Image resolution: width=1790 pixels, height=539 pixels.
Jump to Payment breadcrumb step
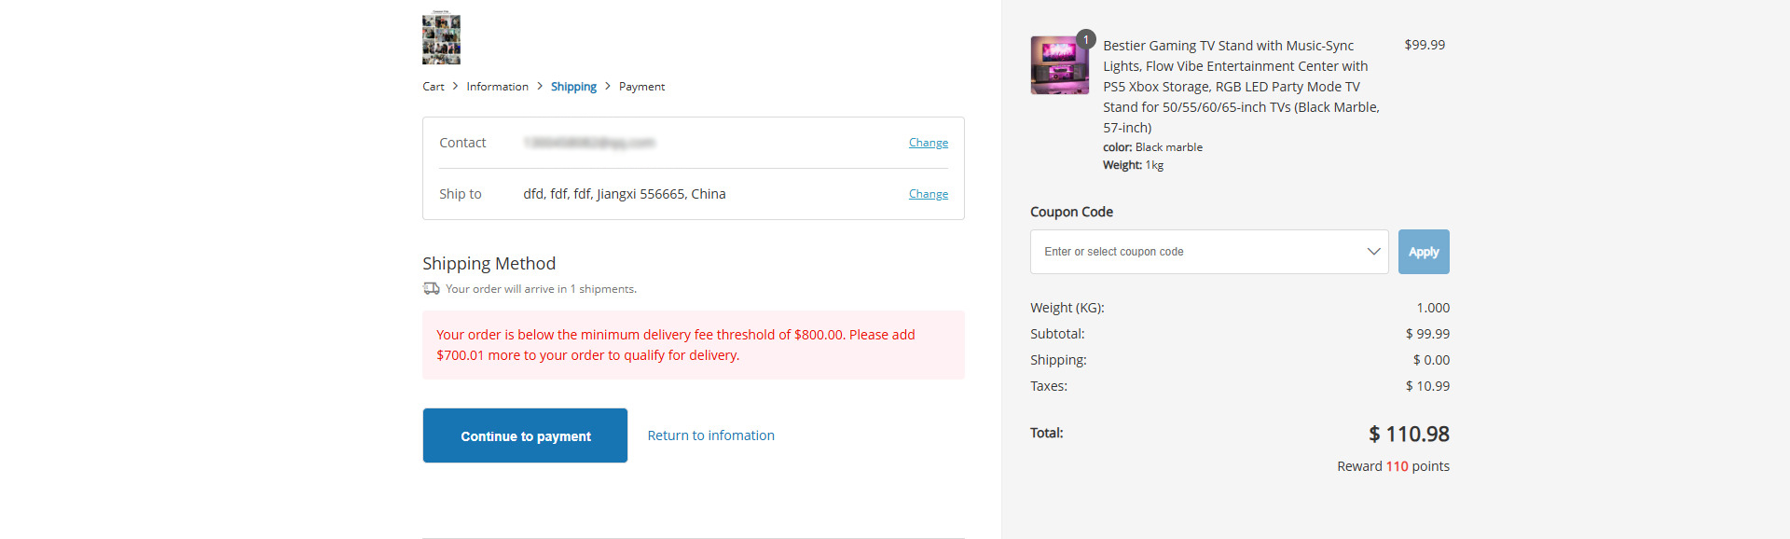pos(641,87)
